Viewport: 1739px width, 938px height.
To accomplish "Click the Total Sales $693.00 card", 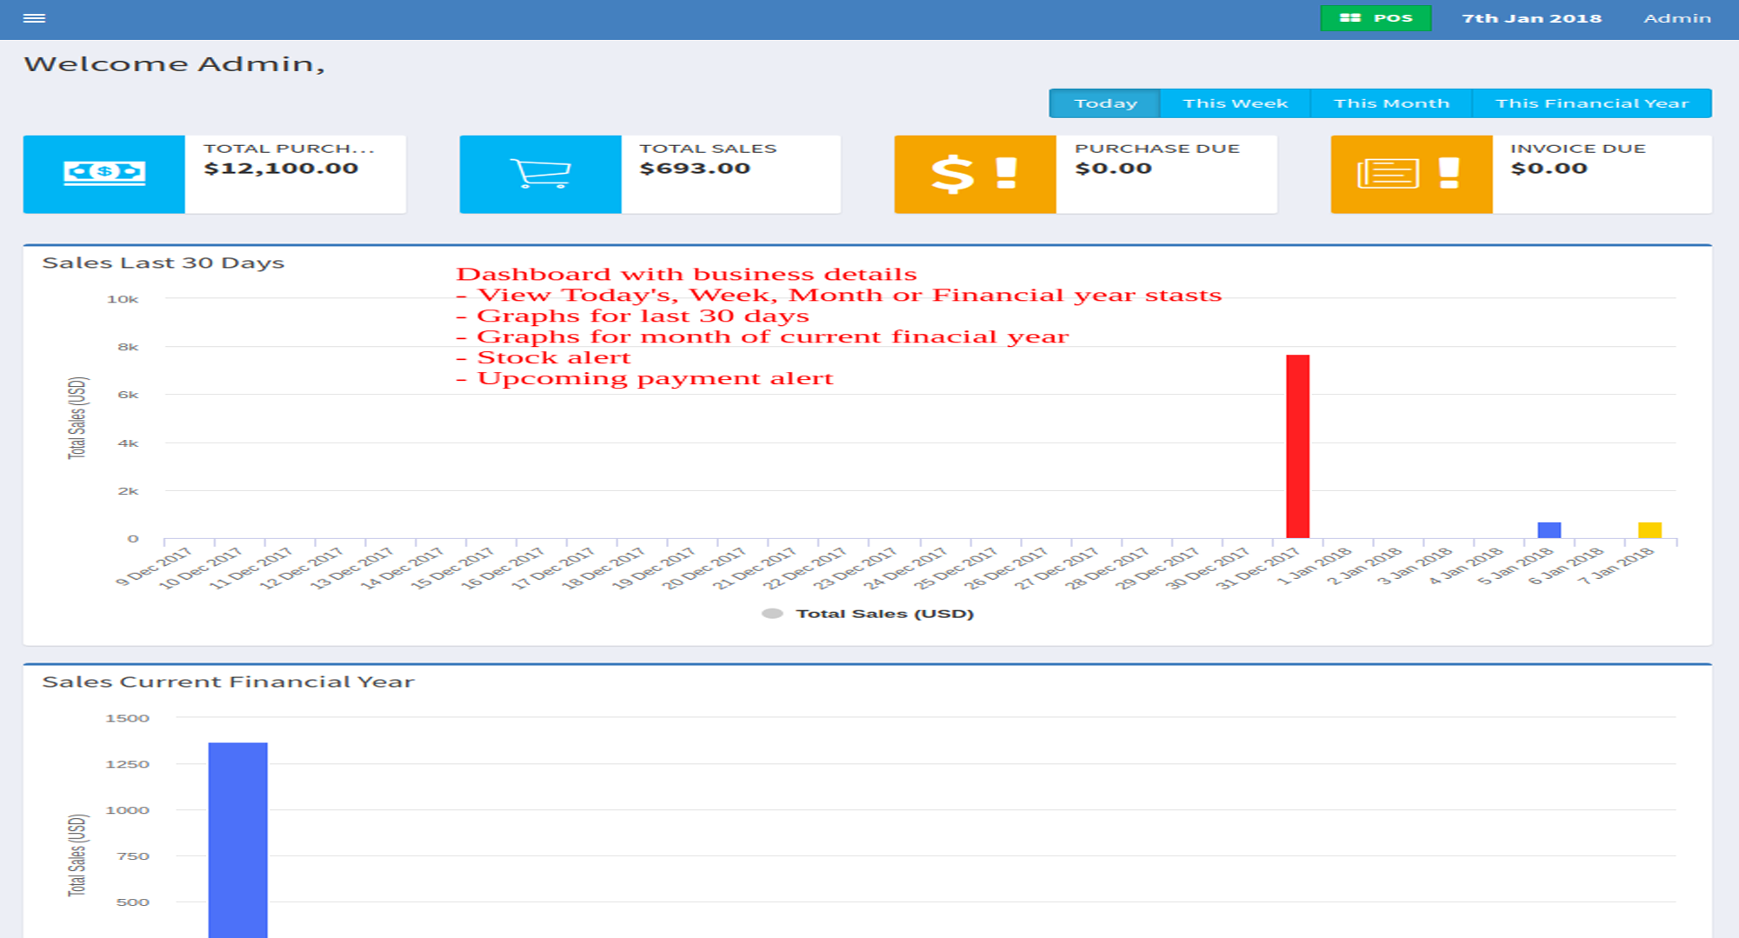I will point(730,173).
